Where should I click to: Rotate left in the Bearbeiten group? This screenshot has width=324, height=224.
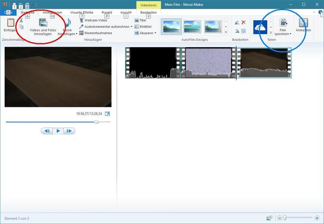point(237,23)
